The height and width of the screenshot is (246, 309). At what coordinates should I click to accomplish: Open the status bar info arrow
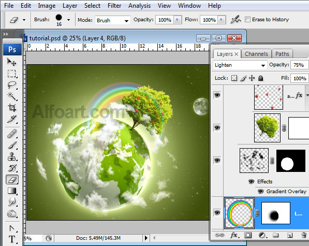[146, 238]
